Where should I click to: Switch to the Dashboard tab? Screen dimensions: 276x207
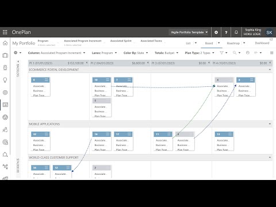click(262, 43)
